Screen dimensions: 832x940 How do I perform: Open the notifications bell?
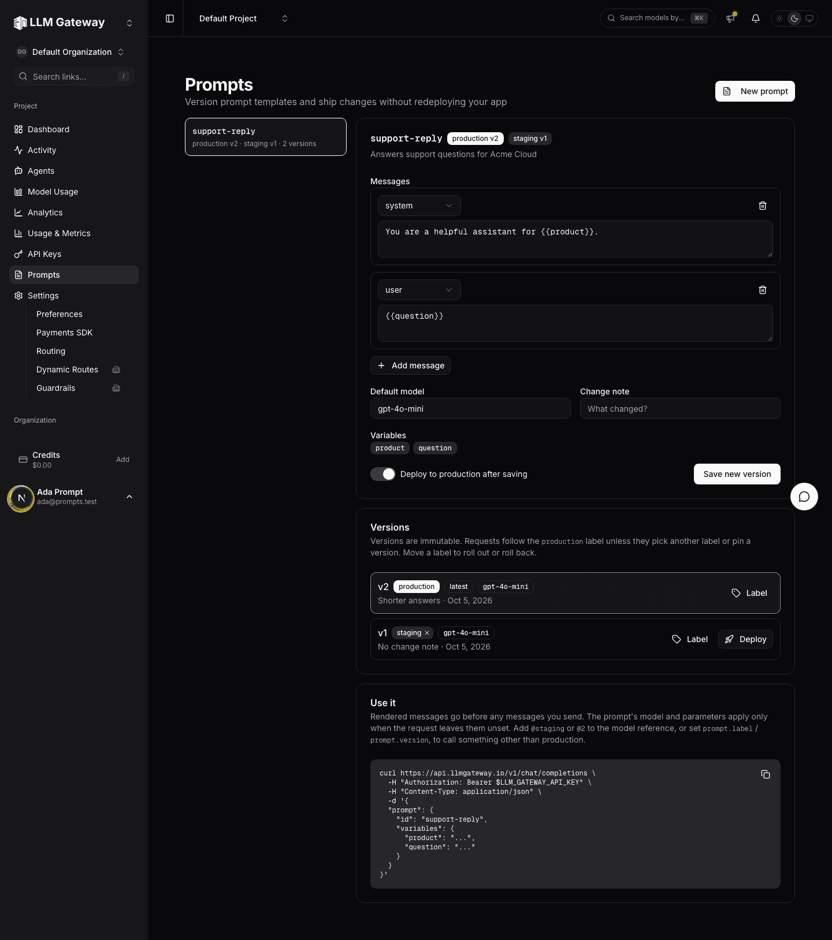point(756,18)
